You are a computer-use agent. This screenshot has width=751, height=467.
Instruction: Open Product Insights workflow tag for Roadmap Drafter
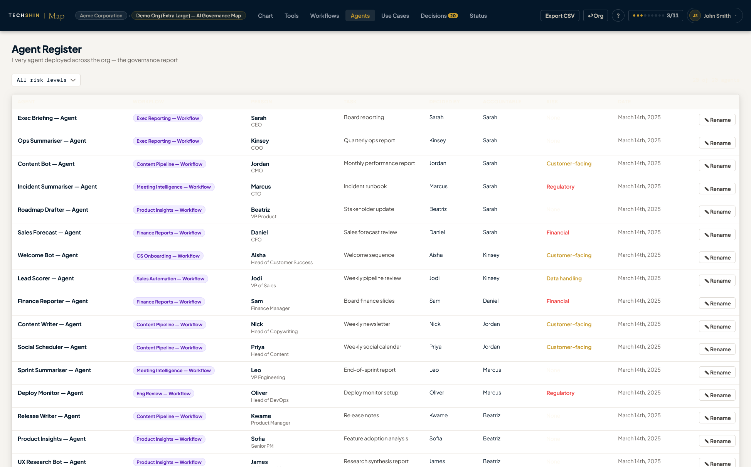pos(169,210)
